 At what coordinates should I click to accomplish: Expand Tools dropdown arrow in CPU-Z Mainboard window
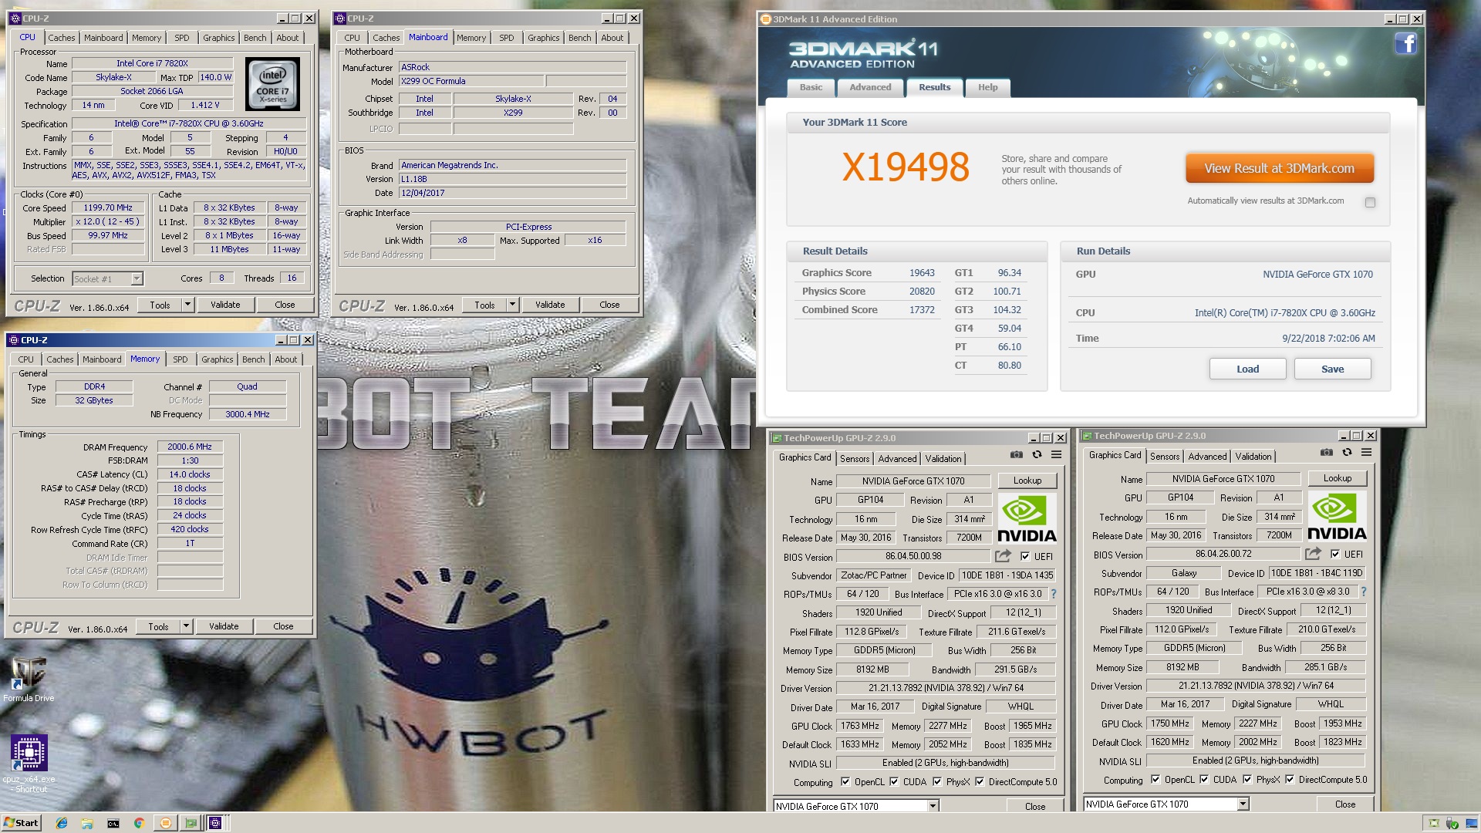tap(512, 305)
